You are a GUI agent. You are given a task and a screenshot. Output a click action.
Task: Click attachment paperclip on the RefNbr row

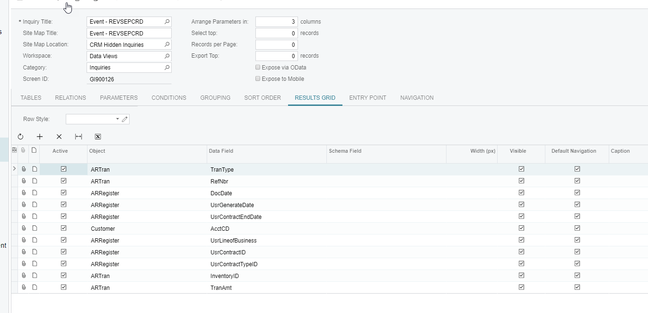pos(24,181)
